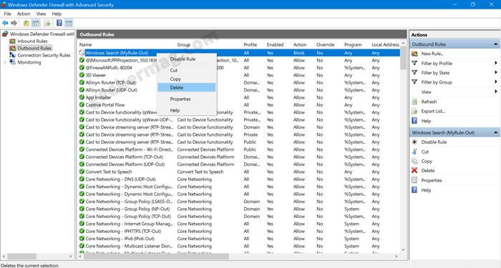Collapse the Windows Search (MyRule-Out) actions section
The image size is (501, 268).
496,132
